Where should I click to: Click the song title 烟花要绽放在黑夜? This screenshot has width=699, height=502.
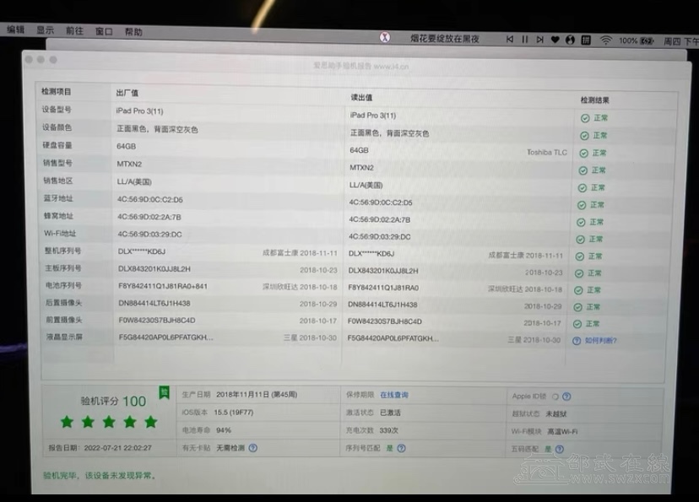[445, 39]
